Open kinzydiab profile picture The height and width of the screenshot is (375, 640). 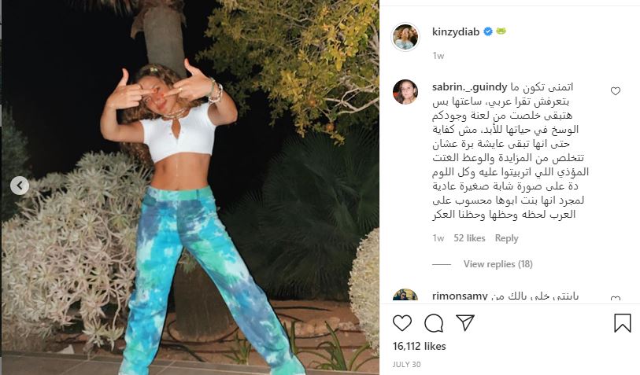(x=405, y=37)
